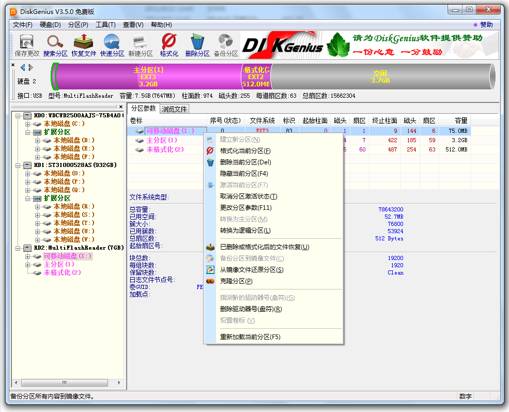Open the 查看(V) menu
509x412 pixels.
point(133,25)
